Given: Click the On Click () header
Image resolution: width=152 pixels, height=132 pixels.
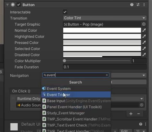Looking at the screenshot, I should click(x=21, y=91).
